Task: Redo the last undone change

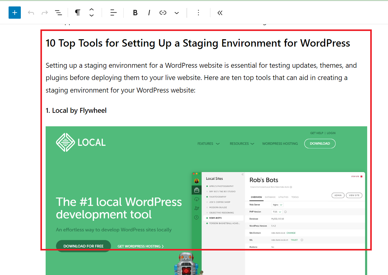Action: click(x=45, y=13)
